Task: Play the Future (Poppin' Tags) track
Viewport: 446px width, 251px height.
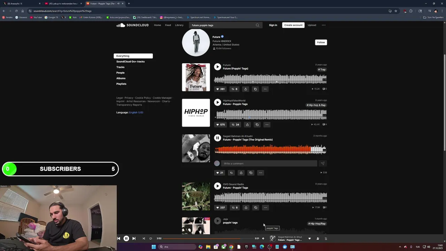Action: (217, 67)
